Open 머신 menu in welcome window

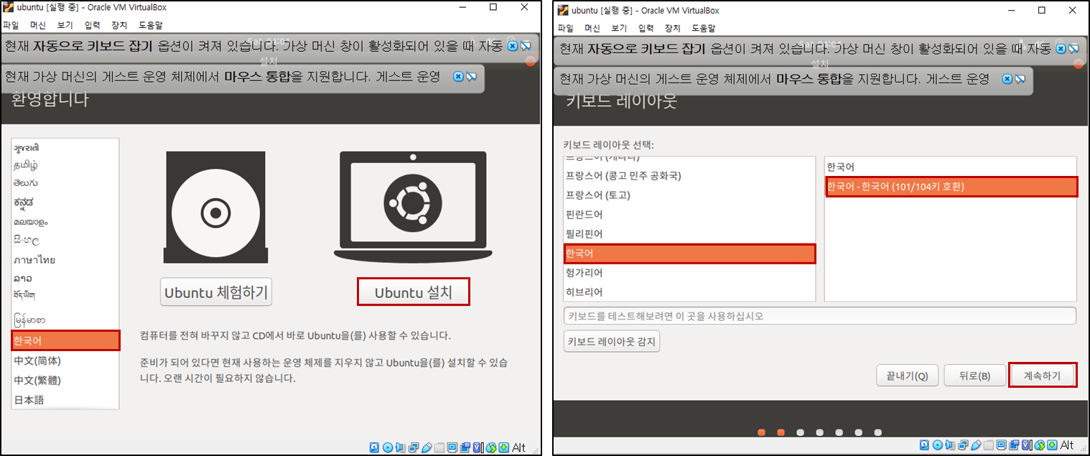pos(38,25)
